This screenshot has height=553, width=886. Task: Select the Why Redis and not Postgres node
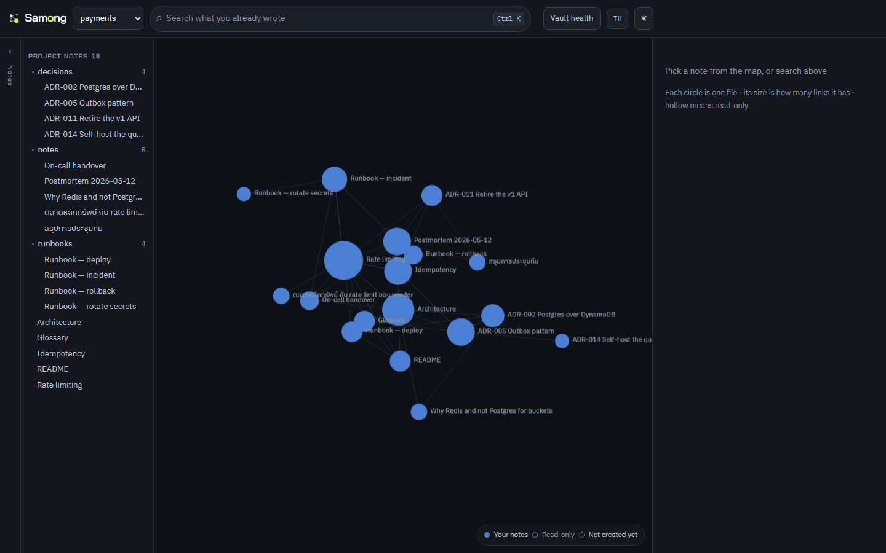pos(419,412)
